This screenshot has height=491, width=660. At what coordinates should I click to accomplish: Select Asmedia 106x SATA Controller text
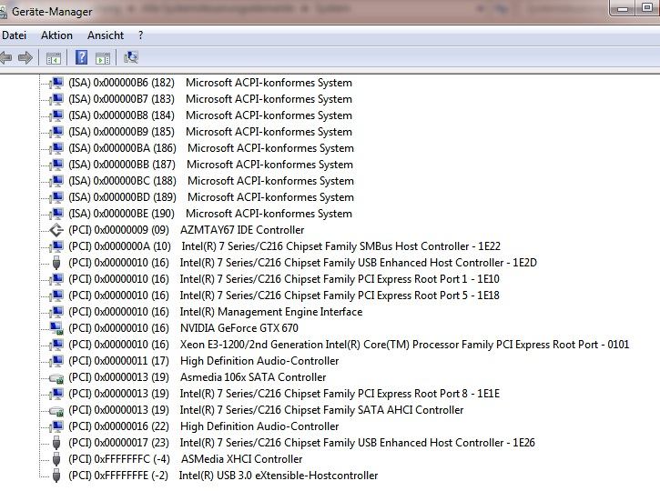click(253, 377)
